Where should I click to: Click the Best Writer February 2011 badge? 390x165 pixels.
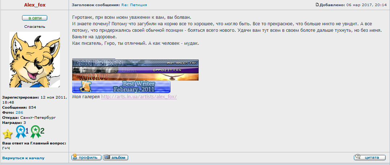pyautogui.click(x=121, y=87)
